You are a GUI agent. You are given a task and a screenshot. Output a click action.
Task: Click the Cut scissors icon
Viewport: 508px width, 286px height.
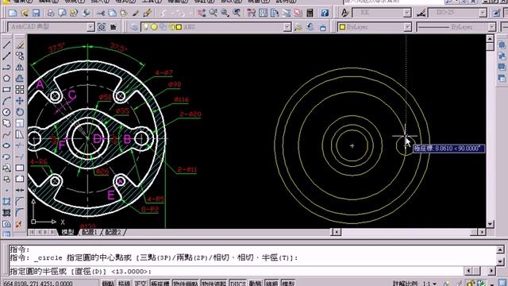coord(101,13)
